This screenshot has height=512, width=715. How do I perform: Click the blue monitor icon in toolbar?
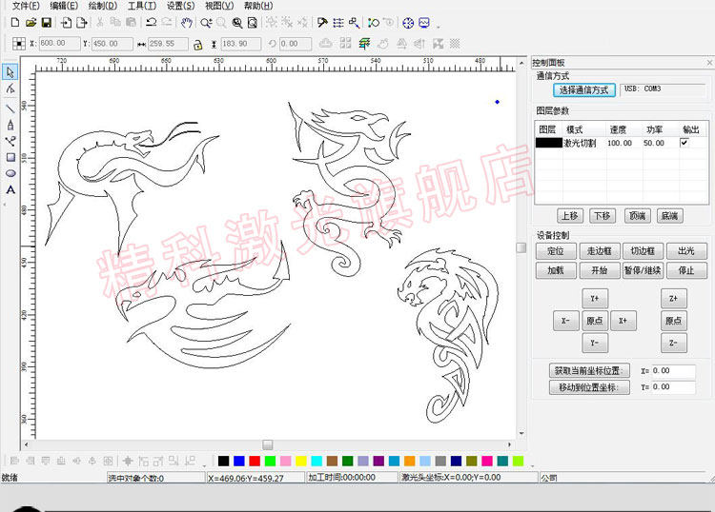coord(424,22)
